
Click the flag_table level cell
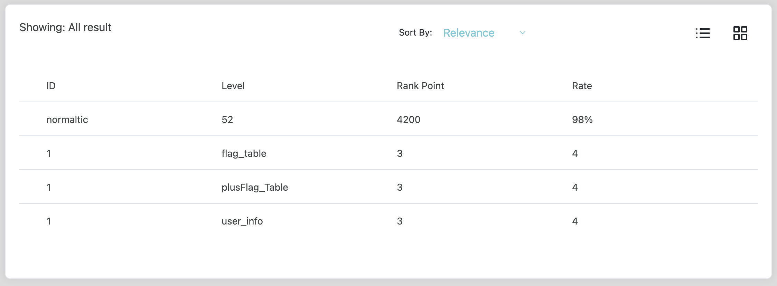pos(244,153)
